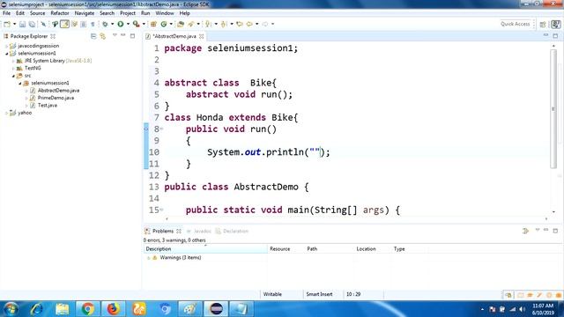This screenshot has width=564, height=317.
Task: Click the Next Annotation icon
Action: (208, 24)
